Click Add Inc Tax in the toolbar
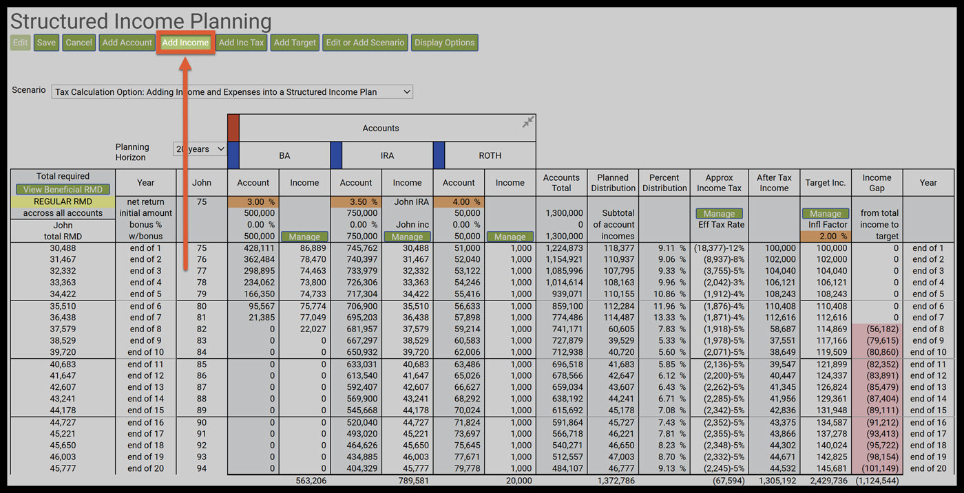The height and width of the screenshot is (493, 964). pyautogui.click(x=241, y=43)
